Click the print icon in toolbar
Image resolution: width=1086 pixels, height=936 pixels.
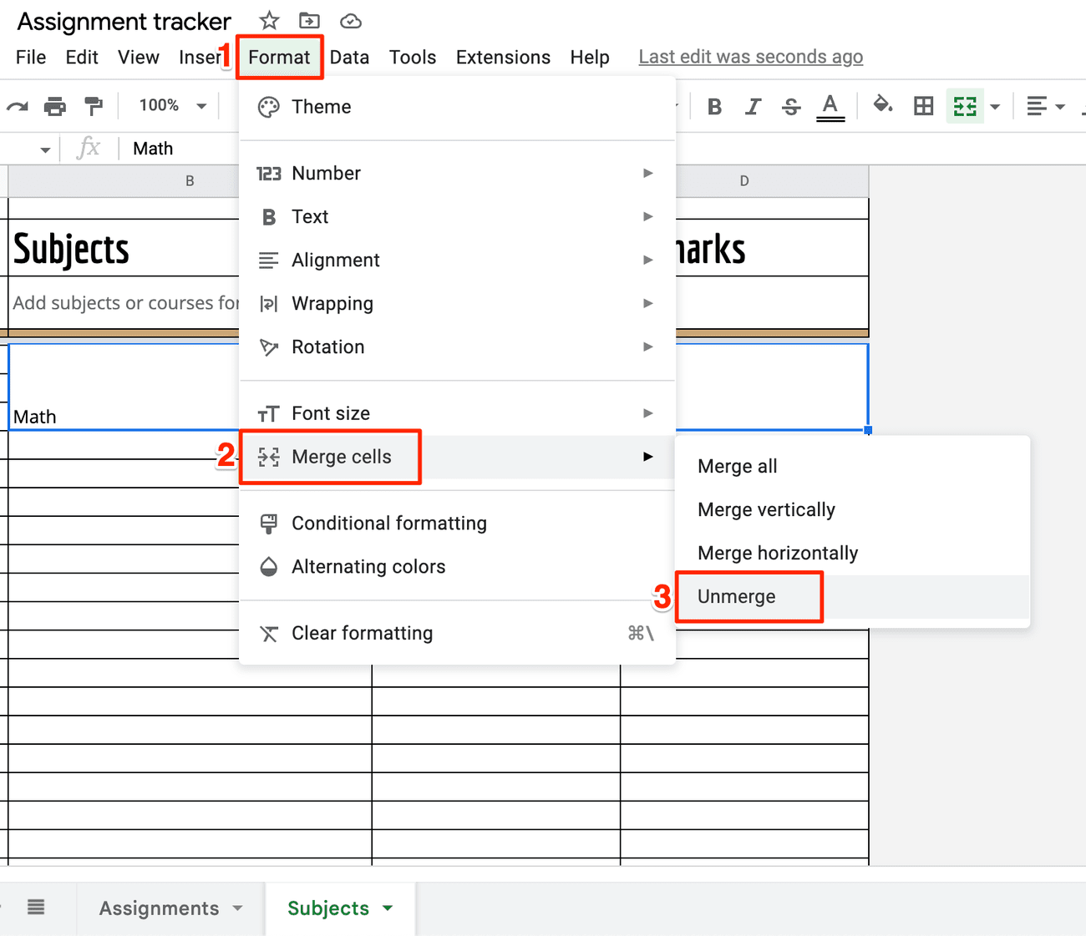[x=55, y=106]
